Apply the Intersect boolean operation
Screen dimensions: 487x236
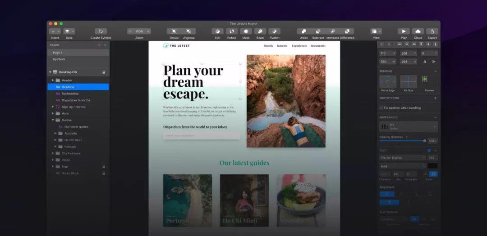pyautogui.click(x=333, y=31)
